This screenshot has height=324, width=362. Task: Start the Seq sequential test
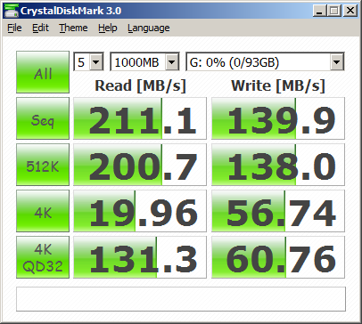pyautogui.click(x=43, y=118)
